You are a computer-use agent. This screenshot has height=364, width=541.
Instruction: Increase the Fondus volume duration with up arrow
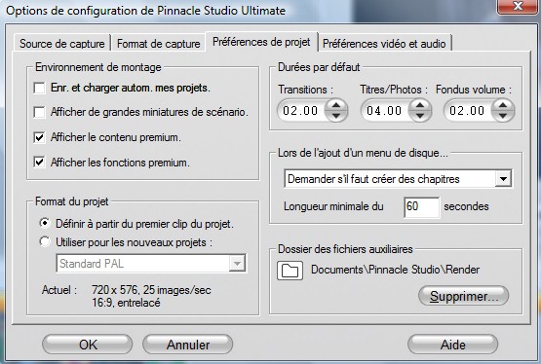click(x=503, y=105)
